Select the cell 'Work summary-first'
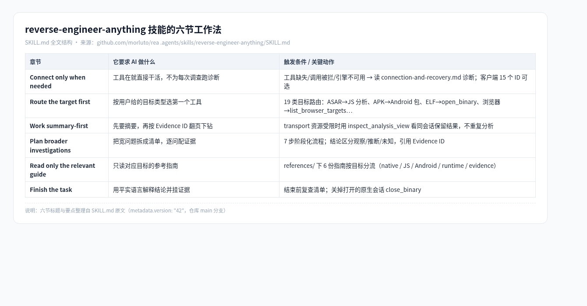 67,125
